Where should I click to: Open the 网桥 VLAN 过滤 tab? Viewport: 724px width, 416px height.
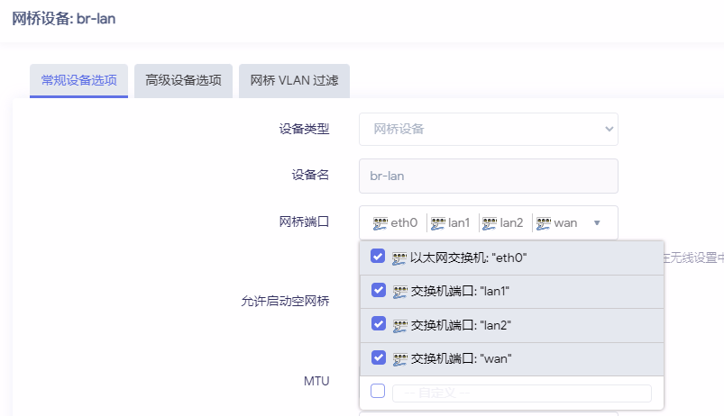pos(294,80)
